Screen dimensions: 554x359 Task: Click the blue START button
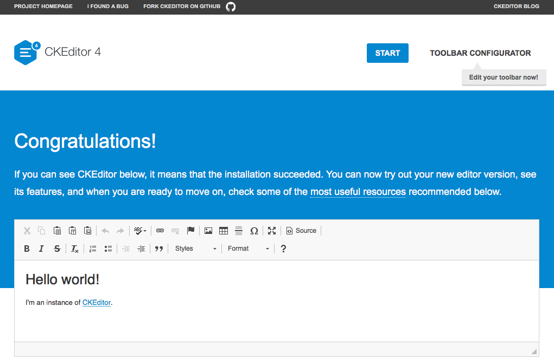coord(387,53)
